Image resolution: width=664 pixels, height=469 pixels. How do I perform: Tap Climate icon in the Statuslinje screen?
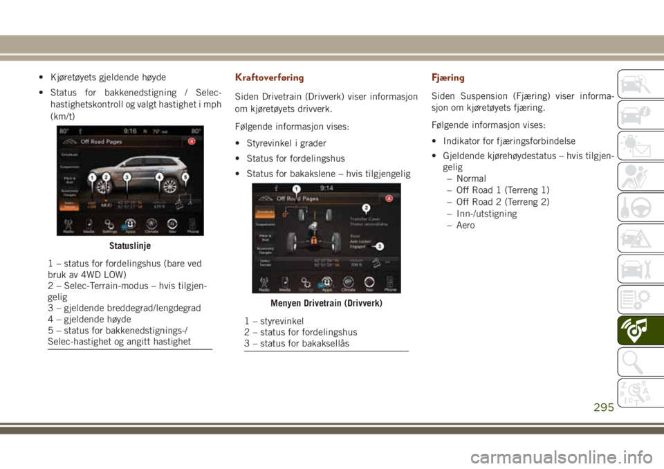151,226
